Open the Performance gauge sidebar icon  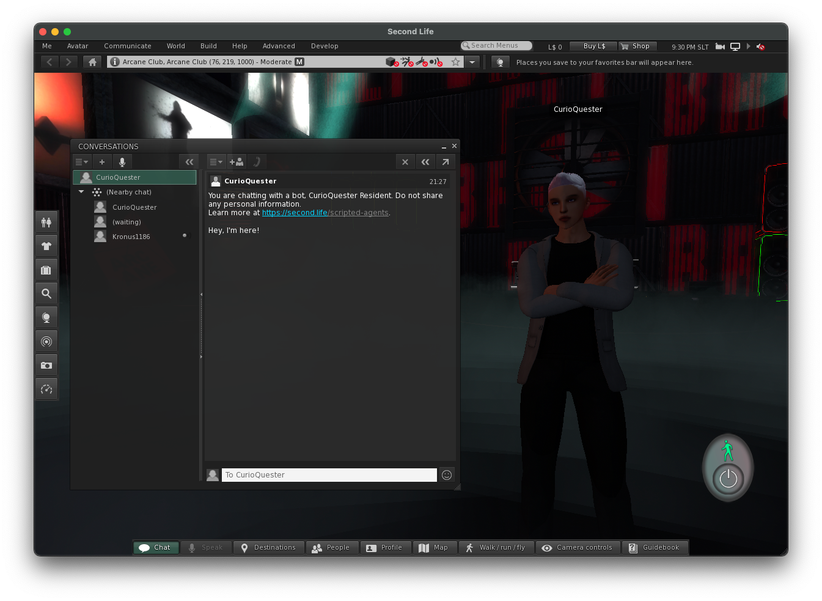tap(46, 389)
